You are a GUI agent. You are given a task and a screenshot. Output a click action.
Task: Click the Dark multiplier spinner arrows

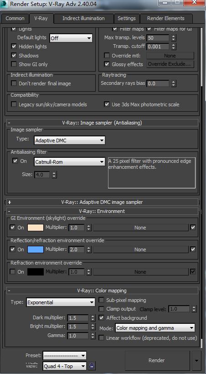coord(93,318)
